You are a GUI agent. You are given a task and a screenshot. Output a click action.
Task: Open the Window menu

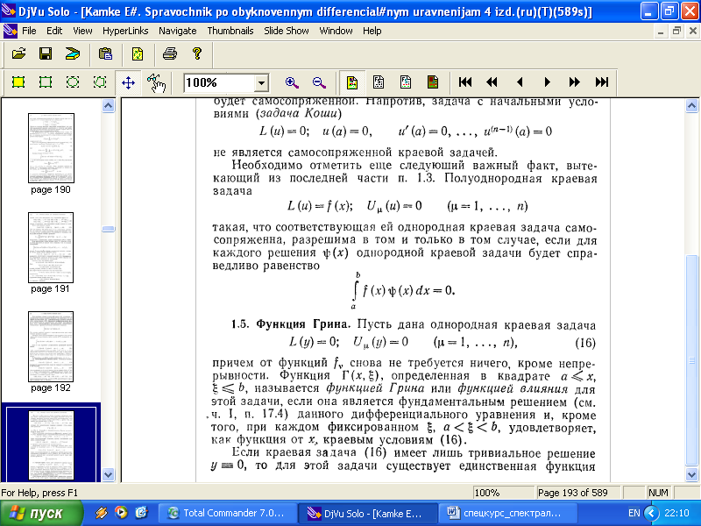pyautogui.click(x=336, y=31)
